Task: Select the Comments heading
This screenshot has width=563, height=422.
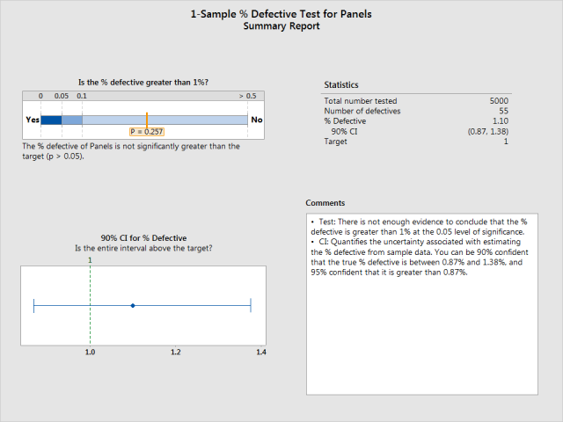Action: pos(325,203)
